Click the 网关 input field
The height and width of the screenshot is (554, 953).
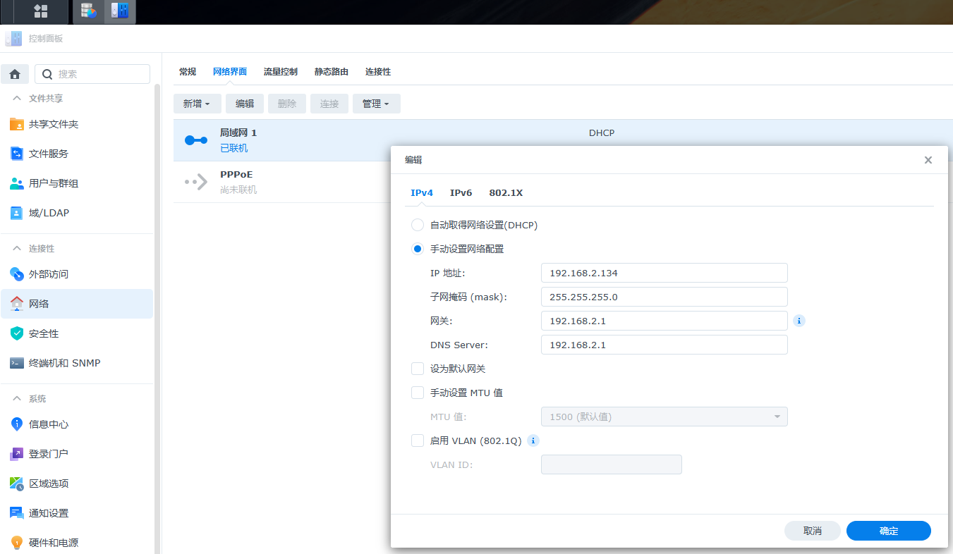click(x=664, y=321)
